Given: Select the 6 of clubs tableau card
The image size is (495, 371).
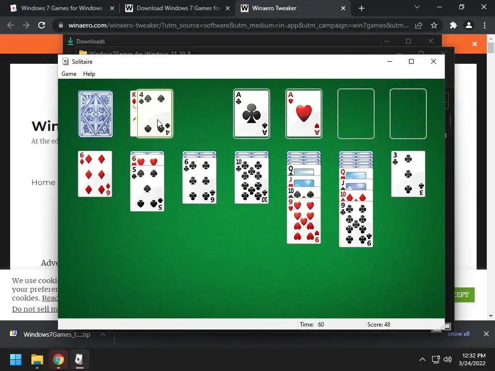Looking at the screenshot, I should tap(200, 181).
